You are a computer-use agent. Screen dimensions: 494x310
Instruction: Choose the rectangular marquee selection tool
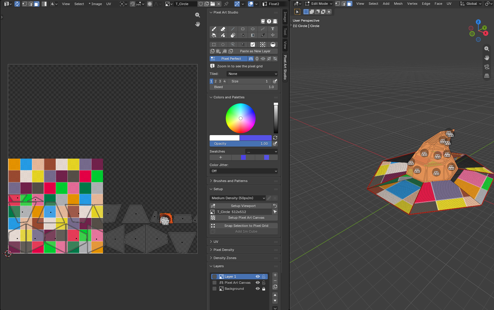pos(214,45)
